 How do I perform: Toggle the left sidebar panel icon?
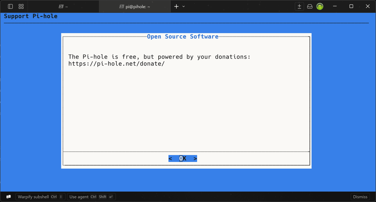click(10, 7)
